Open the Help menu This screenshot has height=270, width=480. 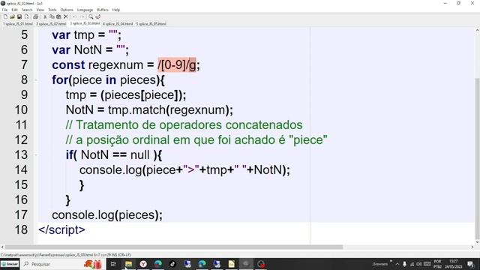pyautogui.click(x=116, y=10)
